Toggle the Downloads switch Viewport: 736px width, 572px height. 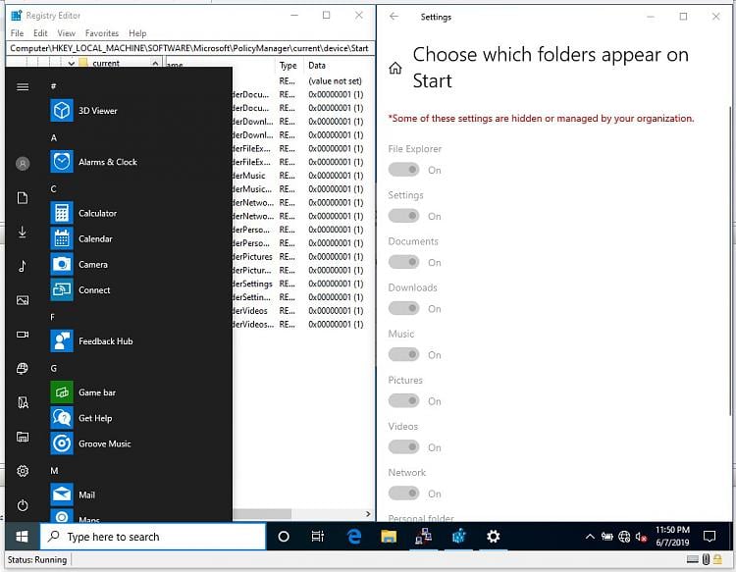pyautogui.click(x=403, y=309)
